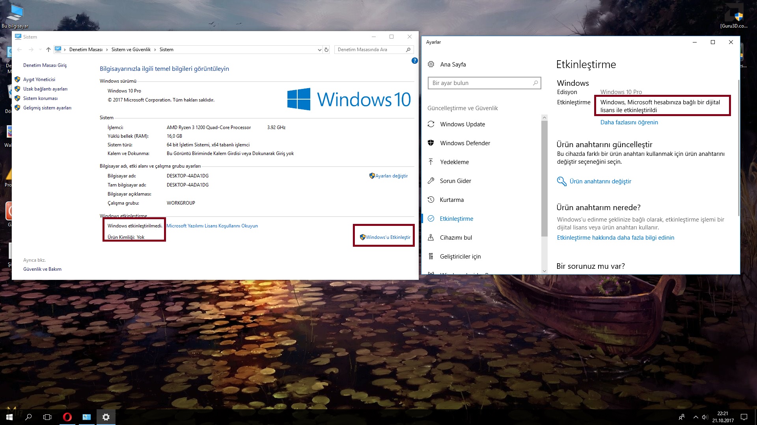The height and width of the screenshot is (425, 757).
Task: Refresh the Sistem window address bar
Action: coord(326,50)
